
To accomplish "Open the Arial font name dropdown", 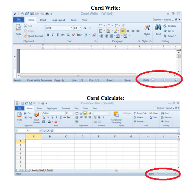I will pyautogui.click(x=71, y=28).
